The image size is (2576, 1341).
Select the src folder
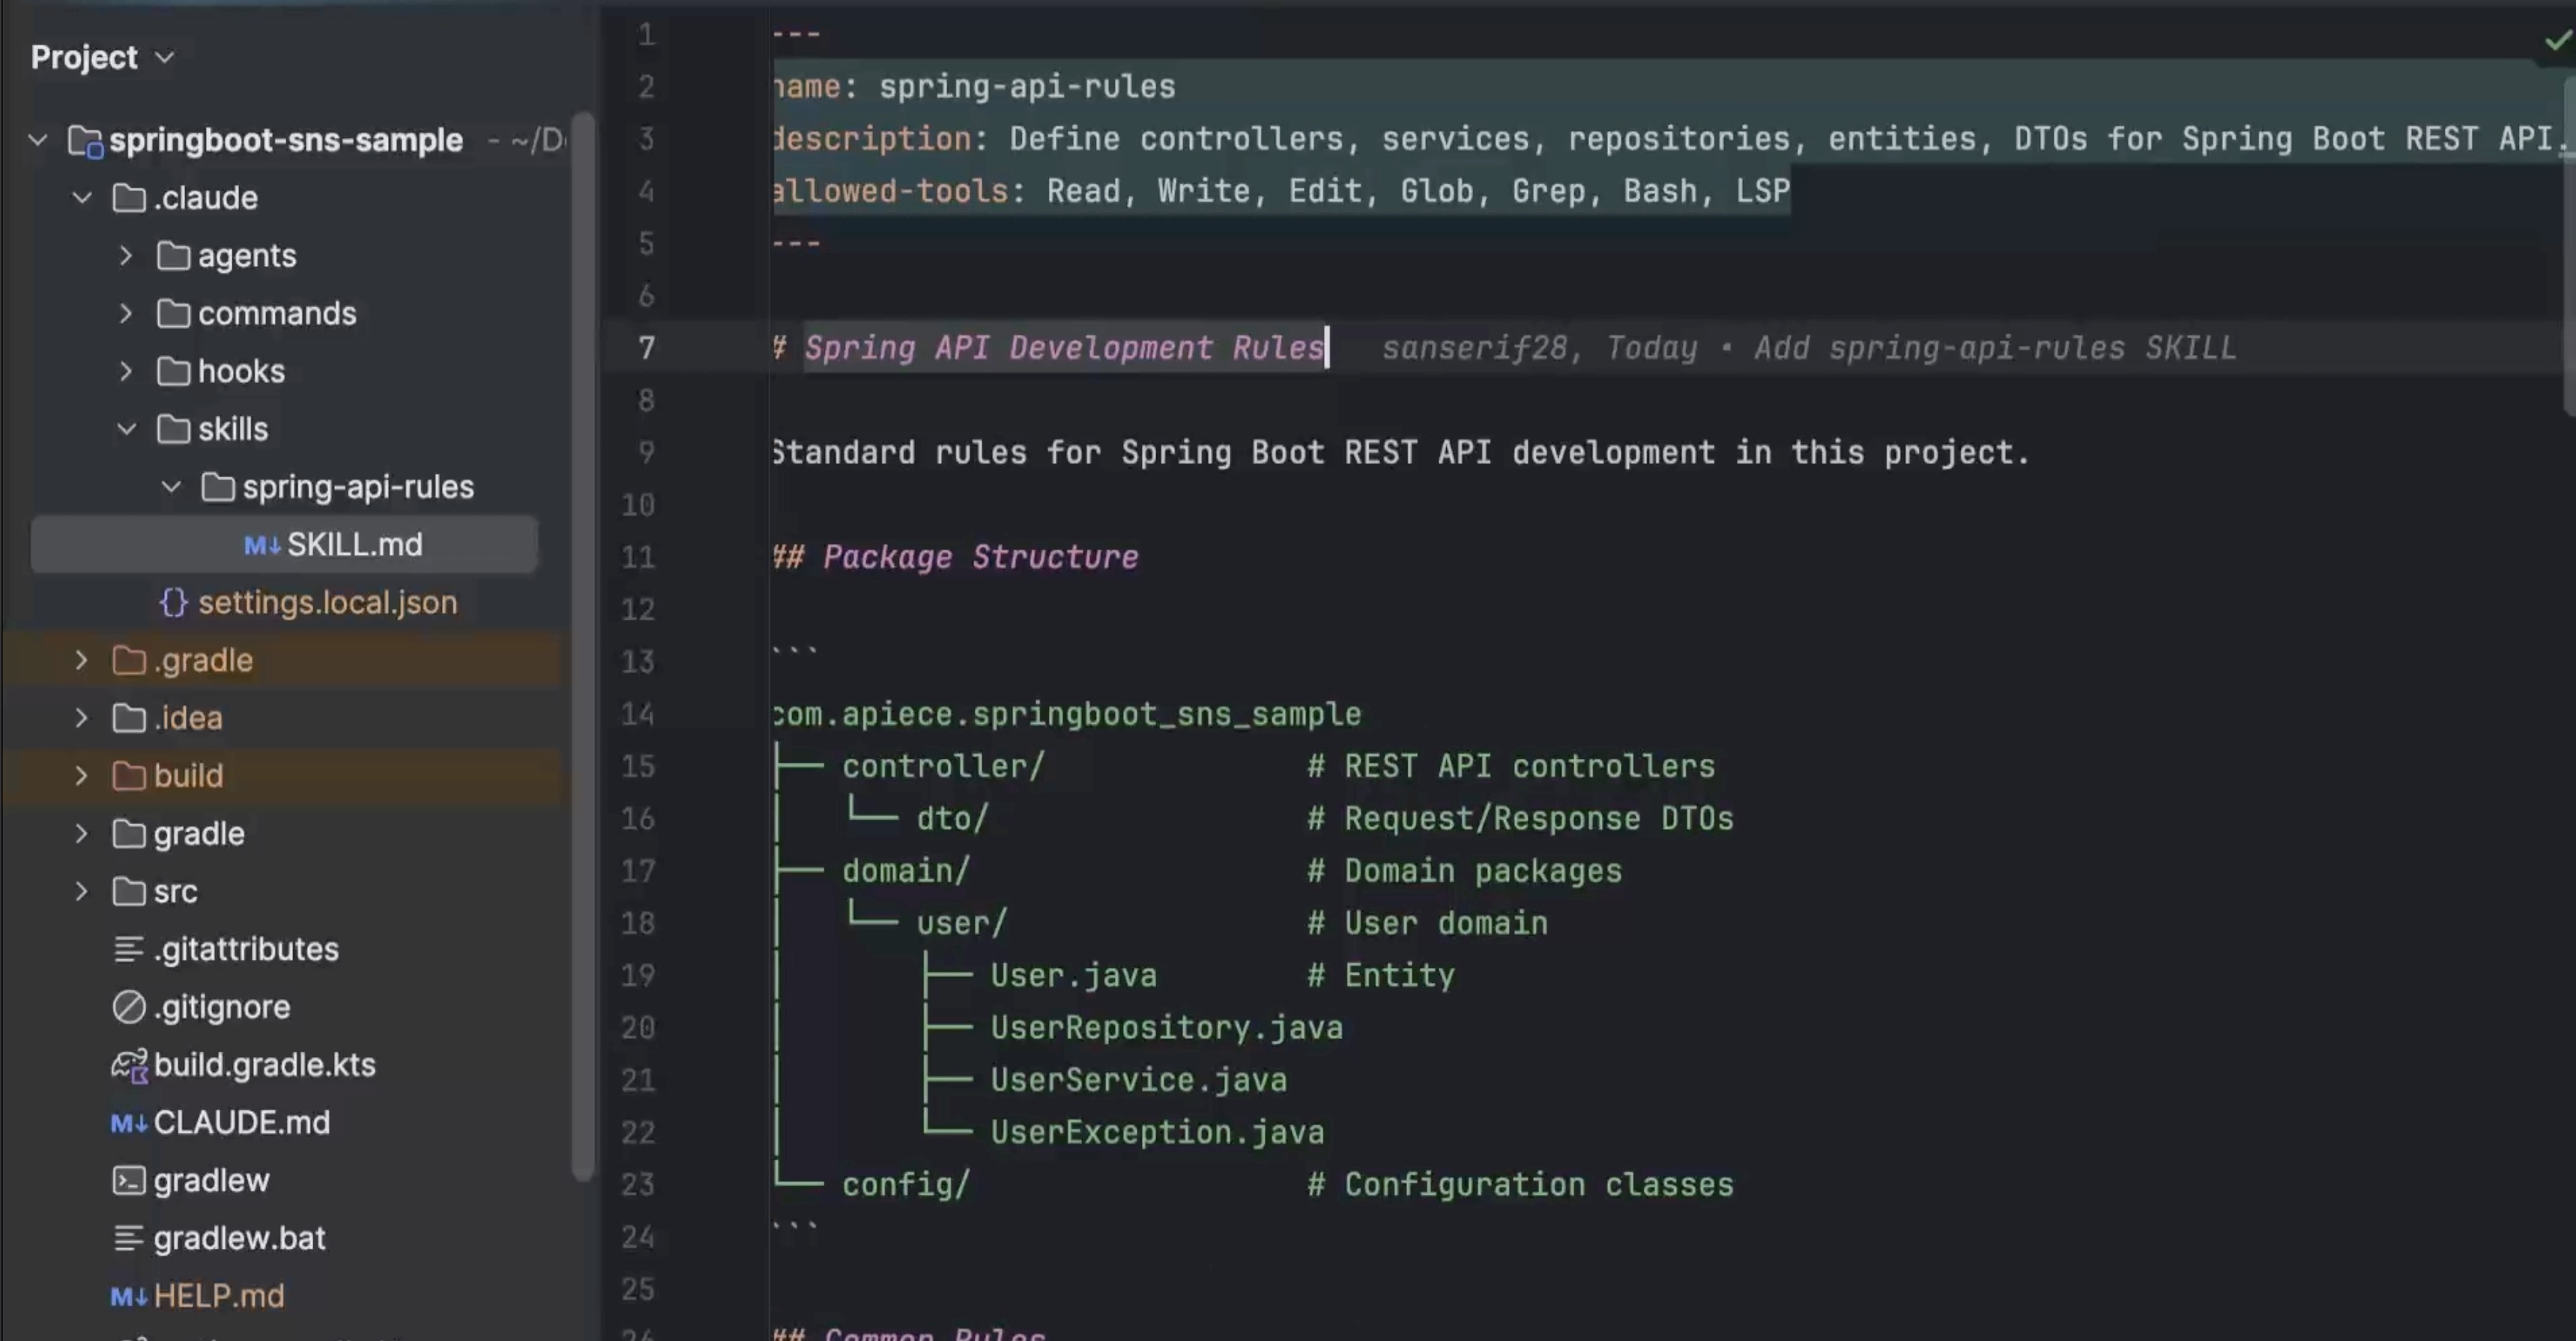tap(175, 891)
